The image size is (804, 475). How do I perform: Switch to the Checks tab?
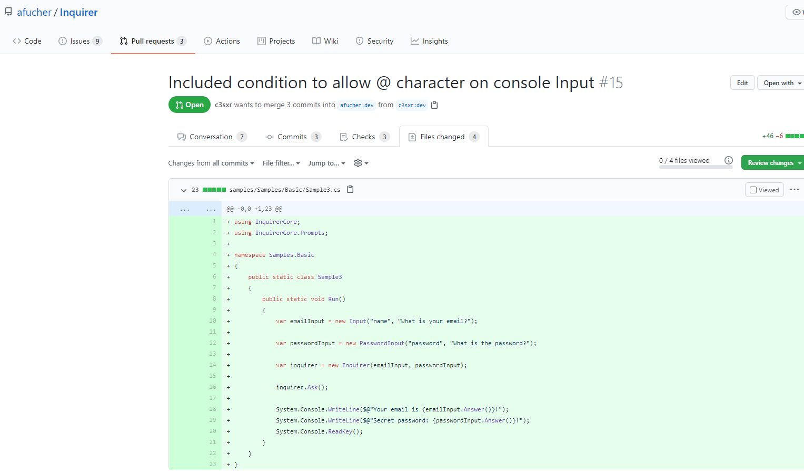[x=365, y=137]
